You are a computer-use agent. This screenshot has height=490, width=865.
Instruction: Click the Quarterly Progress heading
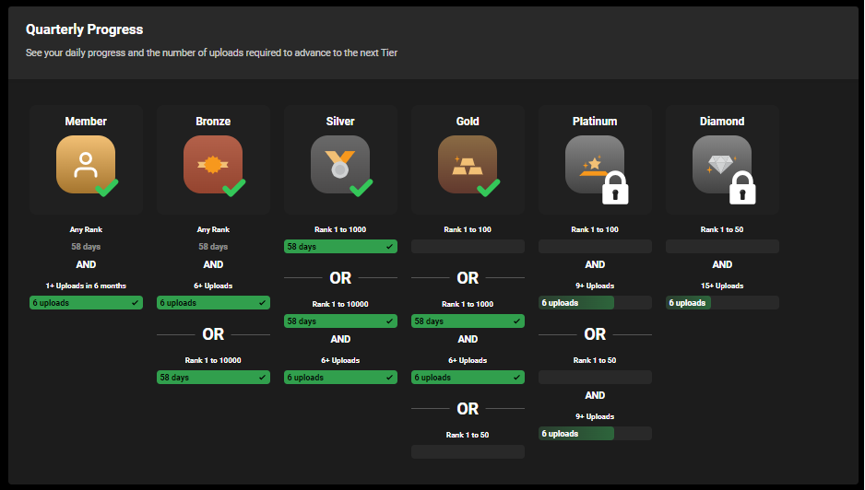(x=84, y=30)
